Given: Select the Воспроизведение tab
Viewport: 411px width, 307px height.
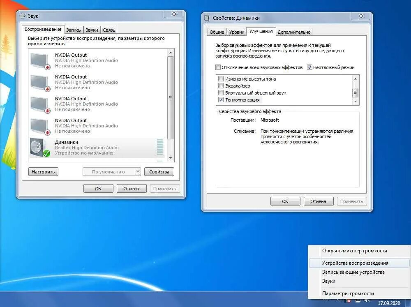Looking at the screenshot, I should click(43, 29).
